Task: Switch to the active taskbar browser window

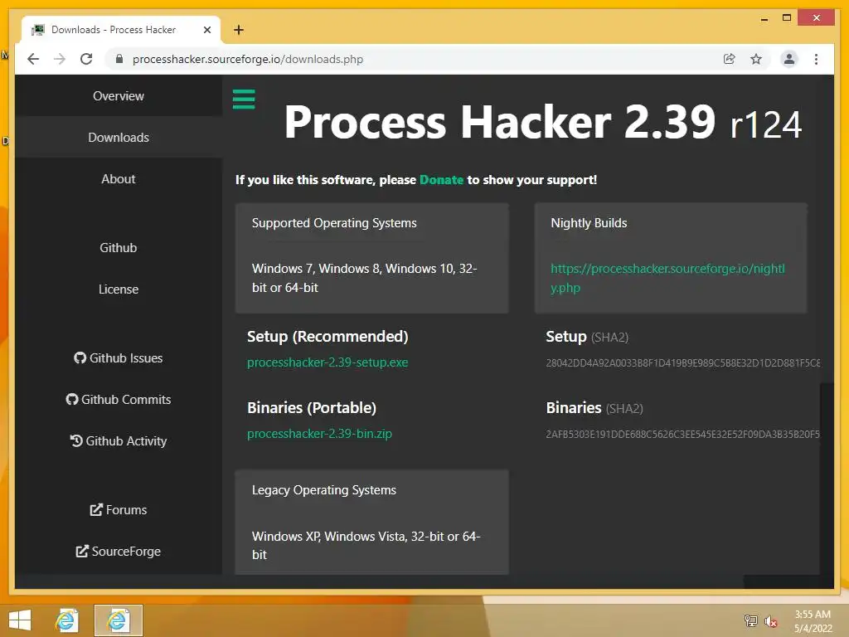Action: pyautogui.click(x=118, y=620)
